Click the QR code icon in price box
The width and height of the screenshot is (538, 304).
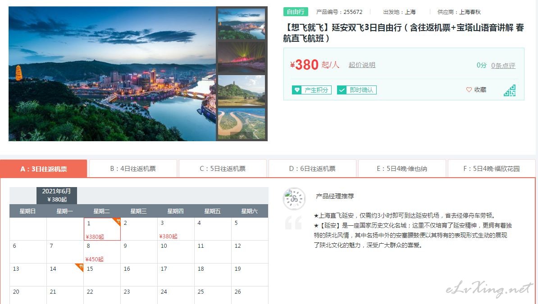point(510,90)
